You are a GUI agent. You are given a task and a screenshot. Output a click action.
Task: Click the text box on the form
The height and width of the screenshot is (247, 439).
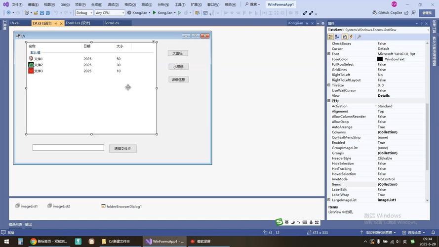pyautogui.click(x=68, y=148)
